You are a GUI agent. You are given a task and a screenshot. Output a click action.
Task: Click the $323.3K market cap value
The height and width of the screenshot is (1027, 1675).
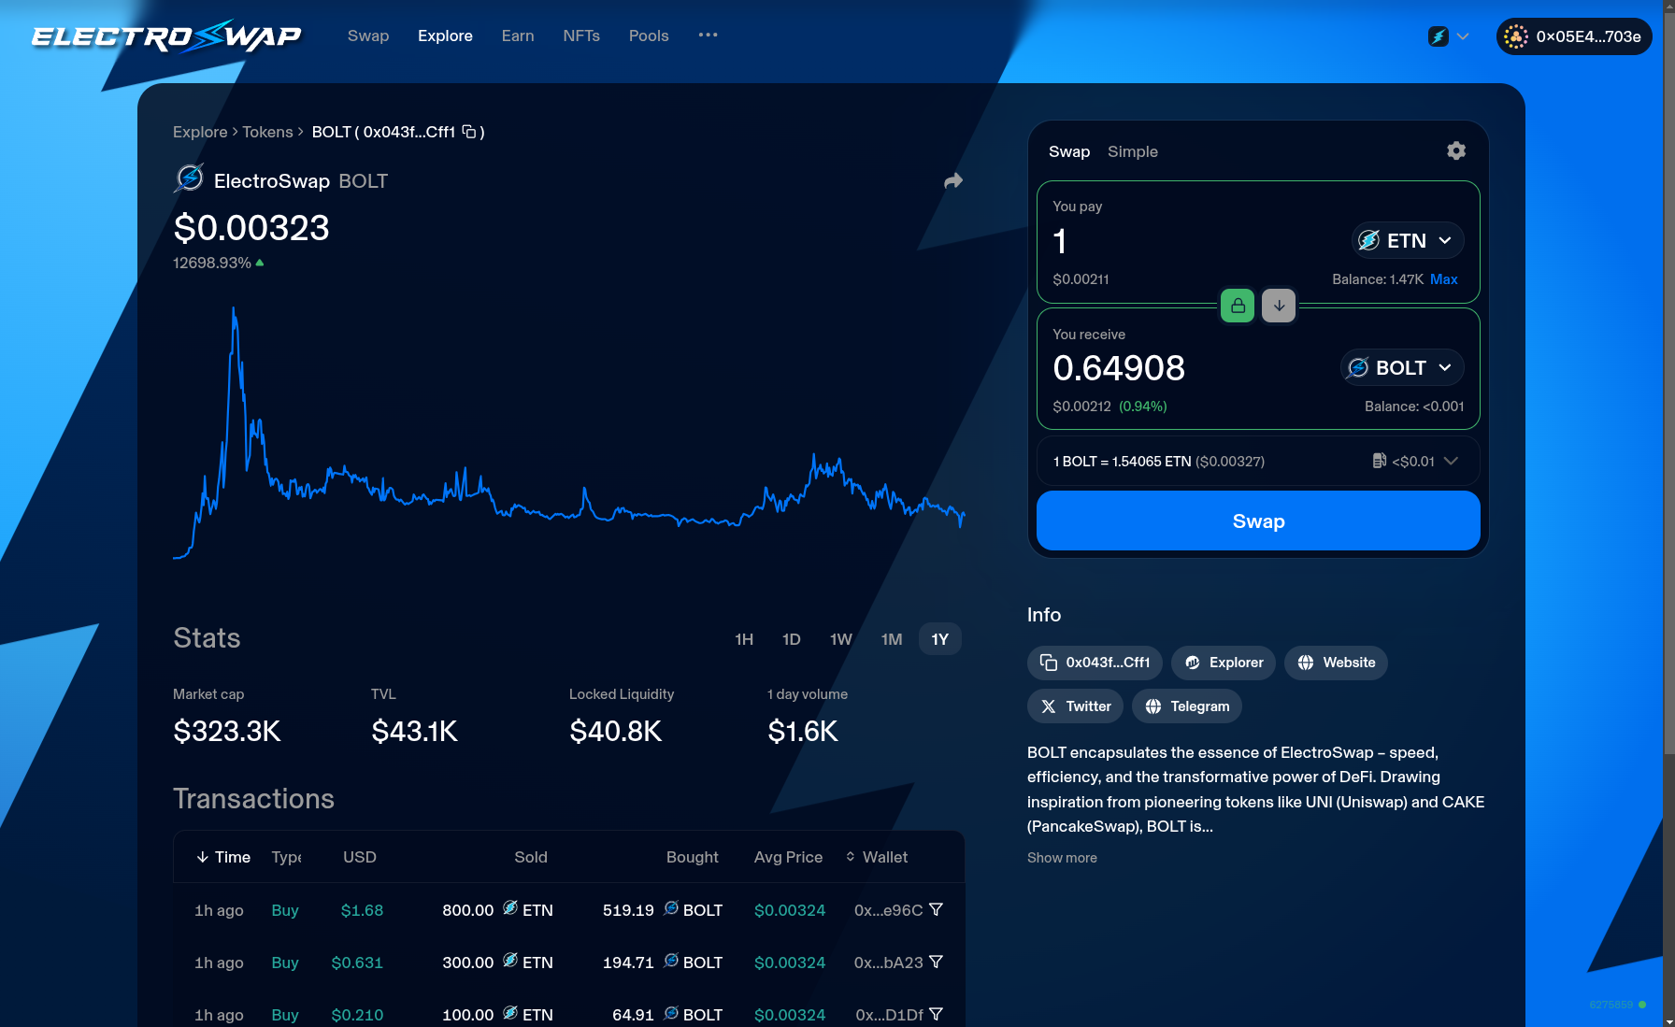click(x=227, y=731)
